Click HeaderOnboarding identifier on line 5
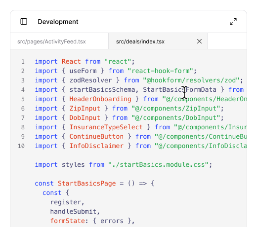257x227 pixels. click(100, 99)
